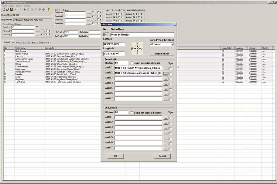Tick Sync checkbox for ArriveAudio Audio2
This screenshot has height=184, width=277.
click(171, 74)
